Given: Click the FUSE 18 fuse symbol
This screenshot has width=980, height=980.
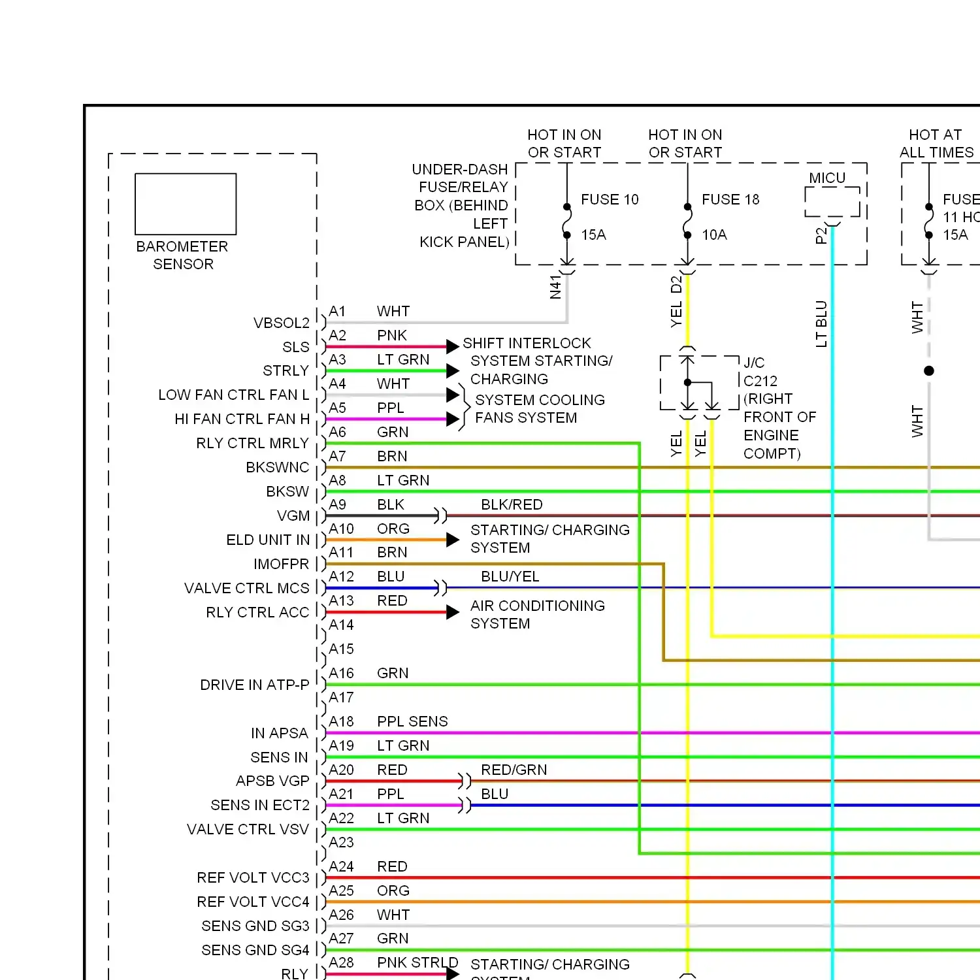Looking at the screenshot, I should [x=687, y=221].
